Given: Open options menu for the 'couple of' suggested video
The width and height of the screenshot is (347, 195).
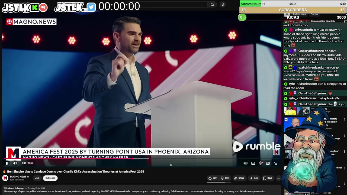Looking at the screenshot, I should tap(344, 152).
